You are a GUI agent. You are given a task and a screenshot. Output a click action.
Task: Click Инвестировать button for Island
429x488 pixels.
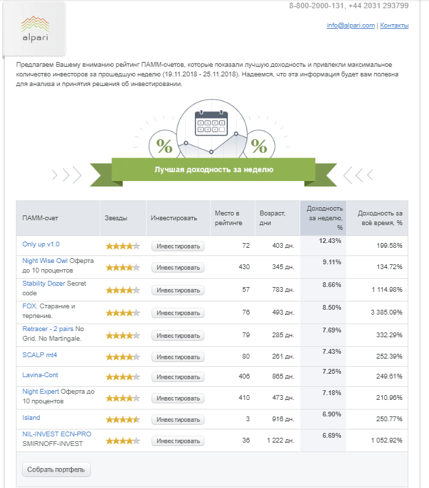click(x=178, y=420)
